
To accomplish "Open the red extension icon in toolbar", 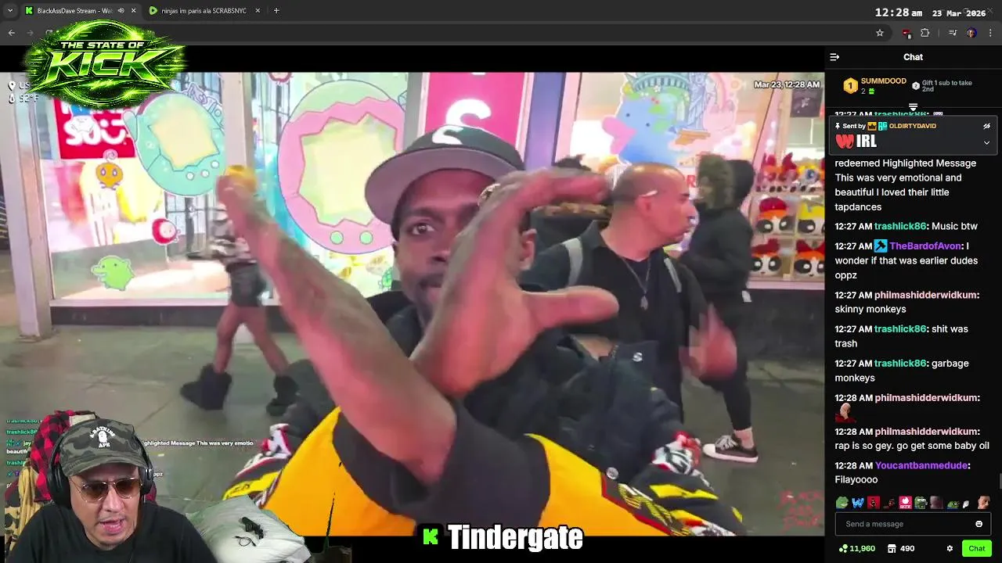I will coord(906,34).
